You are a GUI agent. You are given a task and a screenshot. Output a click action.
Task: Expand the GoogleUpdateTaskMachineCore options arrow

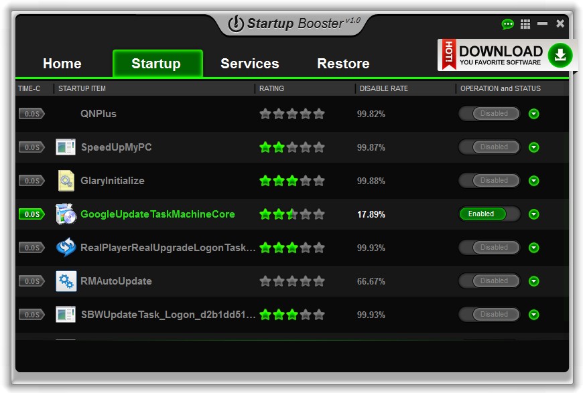point(534,214)
